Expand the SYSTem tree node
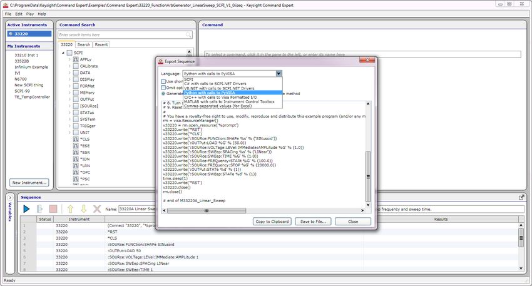This screenshot has width=532, height=286. 69,119
